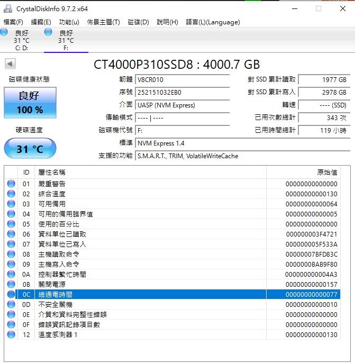
Task: Click the CrystalDiskInfo app icon in title bar
Action: pyautogui.click(x=8, y=8)
